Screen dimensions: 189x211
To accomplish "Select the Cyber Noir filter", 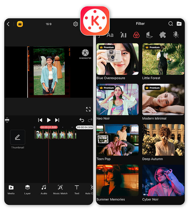I will (163, 180).
